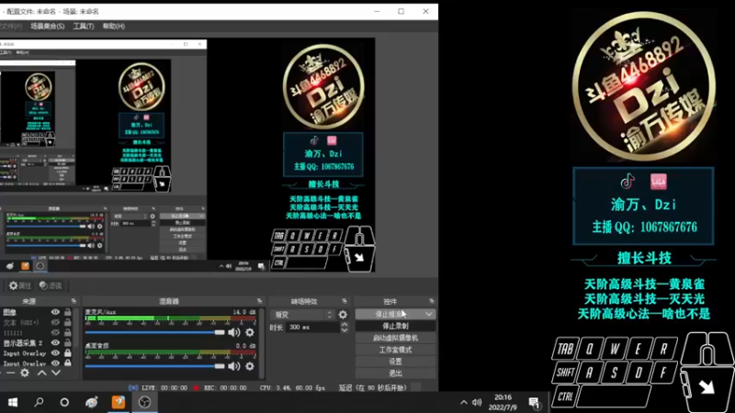The width and height of the screenshot is (735, 413).
Task: Lock the 显示器采集 2 source
Action: coord(67,342)
